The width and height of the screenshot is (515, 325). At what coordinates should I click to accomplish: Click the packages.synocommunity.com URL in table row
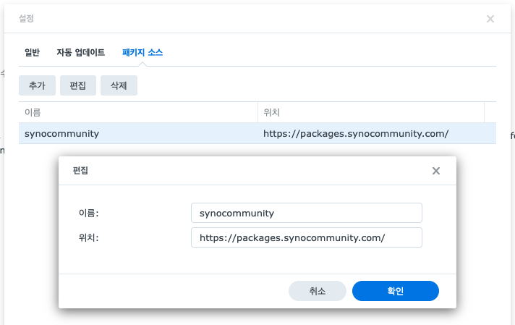tap(356, 134)
